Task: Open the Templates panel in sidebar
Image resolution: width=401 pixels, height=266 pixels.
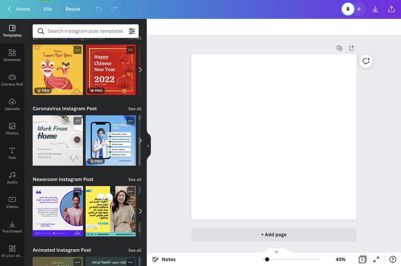Action: point(12,31)
